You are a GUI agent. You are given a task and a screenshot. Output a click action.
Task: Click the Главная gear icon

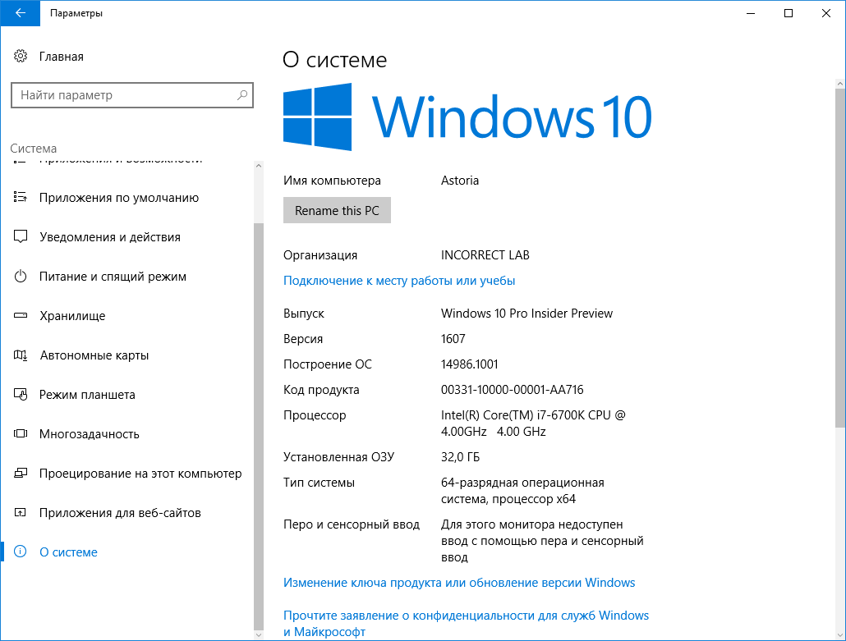point(21,57)
